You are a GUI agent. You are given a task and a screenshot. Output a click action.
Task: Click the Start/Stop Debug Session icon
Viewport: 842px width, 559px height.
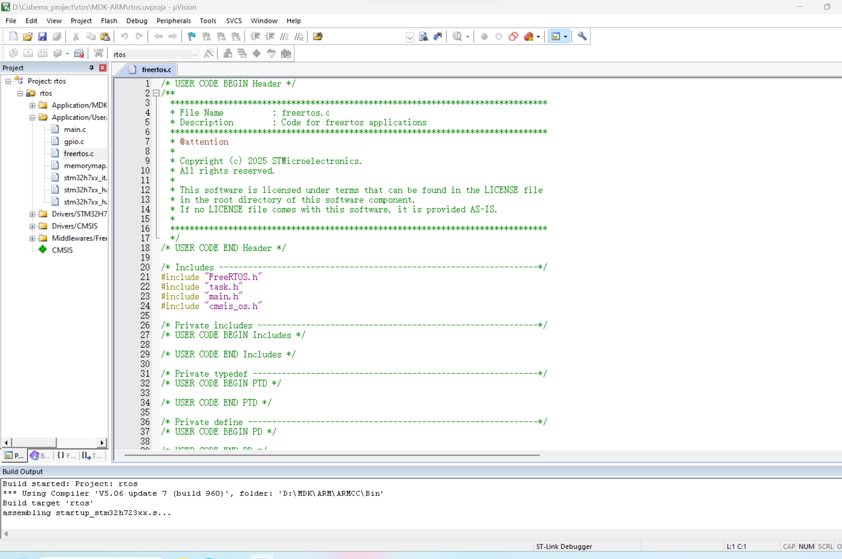[x=457, y=37]
